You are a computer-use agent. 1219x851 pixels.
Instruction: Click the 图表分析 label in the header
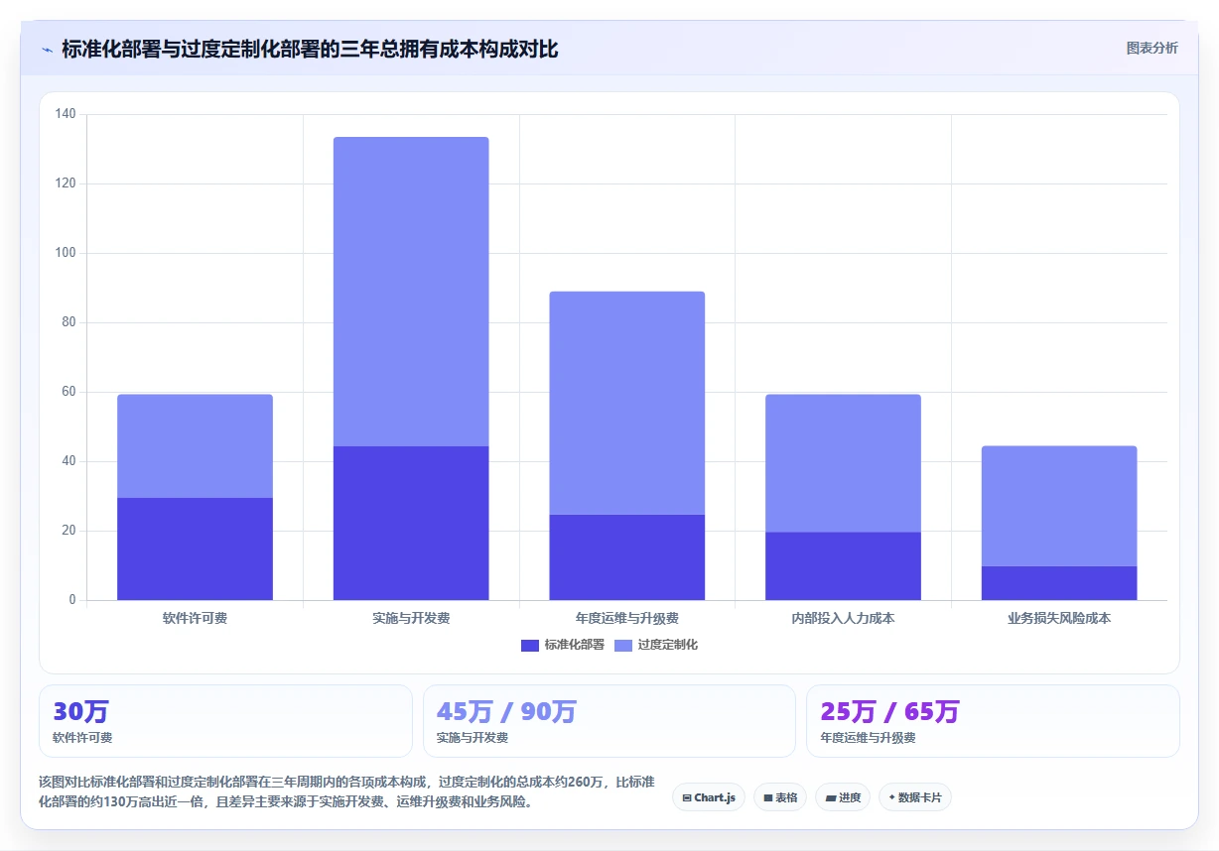coord(1151,48)
